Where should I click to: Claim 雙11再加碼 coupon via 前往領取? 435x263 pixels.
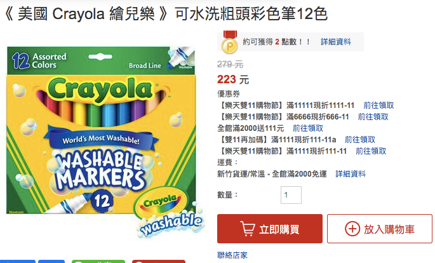click(359, 140)
